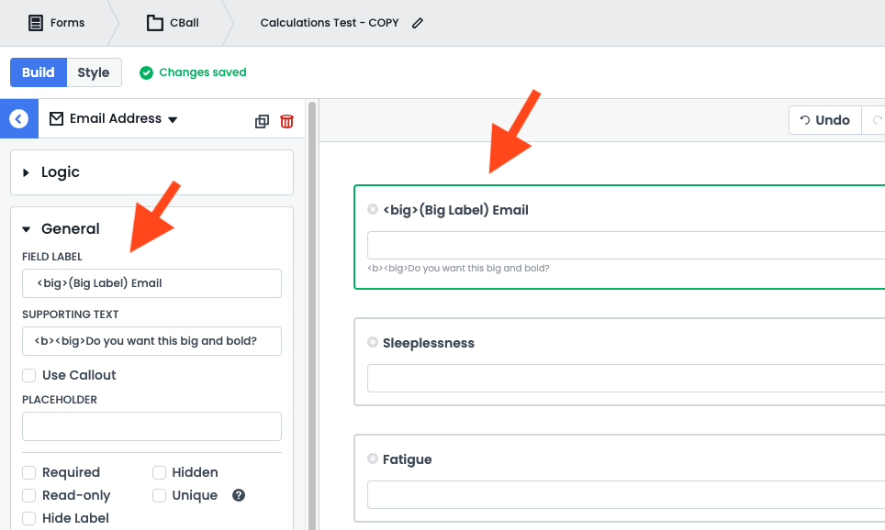Delete field using red trash icon
885x530 pixels.
pos(287,121)
